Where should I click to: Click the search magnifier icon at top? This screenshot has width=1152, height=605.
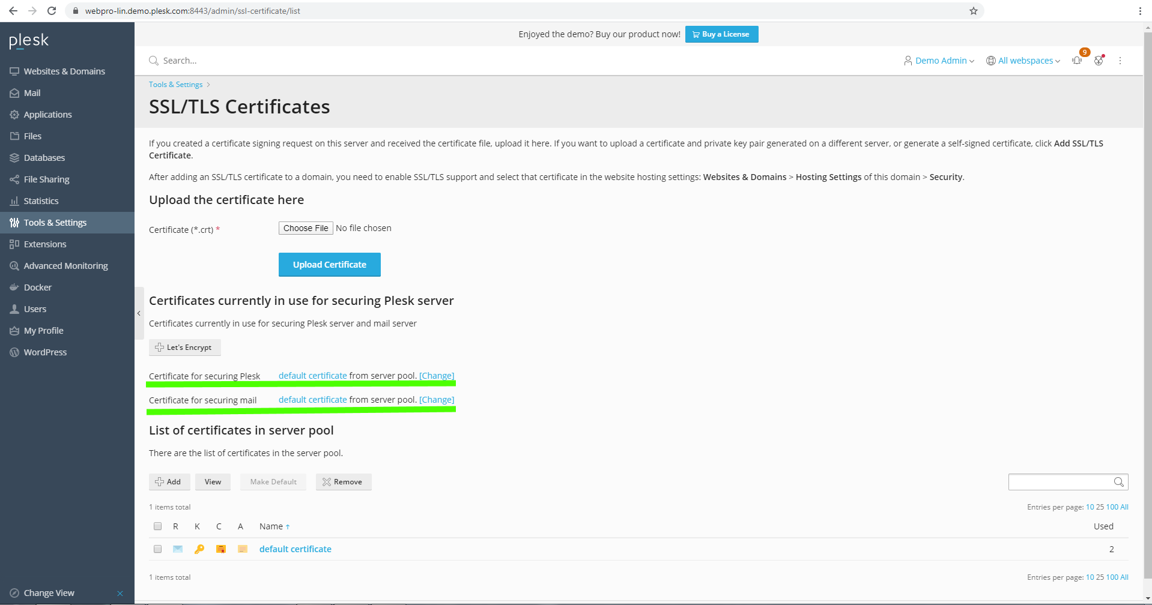click(154, 61)
